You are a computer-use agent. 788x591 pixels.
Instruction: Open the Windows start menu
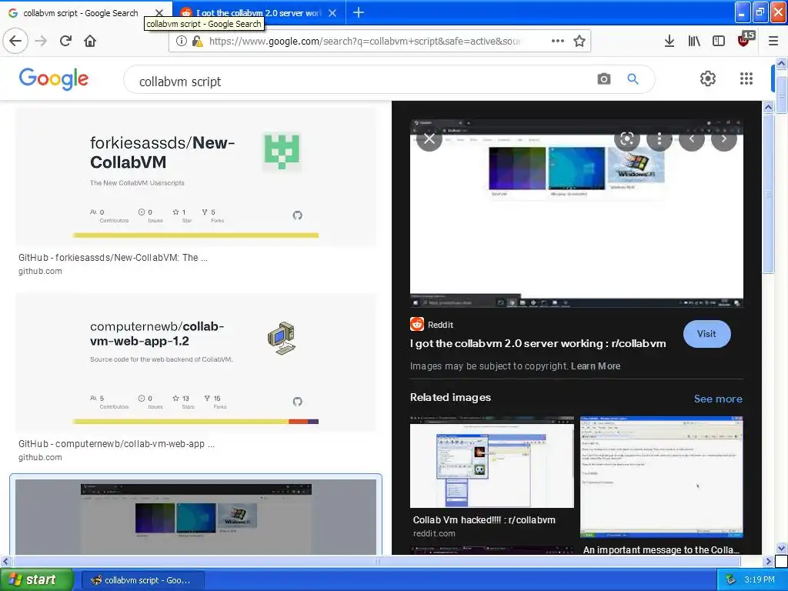click(x=37, y=579)
